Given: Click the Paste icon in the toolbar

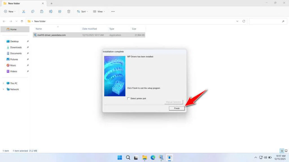Looking at the screenshot, I should pos(42,11).
